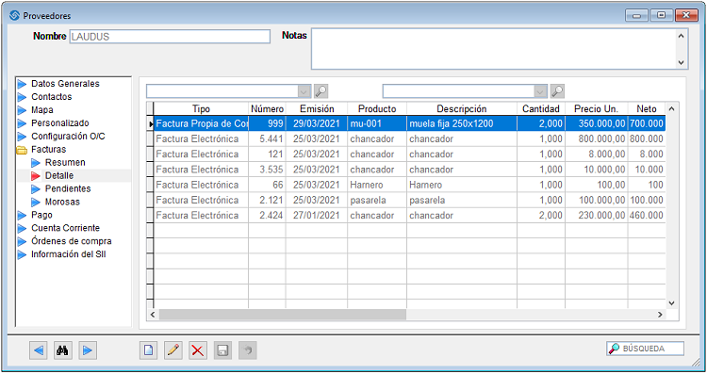Select row with invoice number 5.441
Image resolution: width=707 pixels, height=374 pixels.
tap(409, 138)
